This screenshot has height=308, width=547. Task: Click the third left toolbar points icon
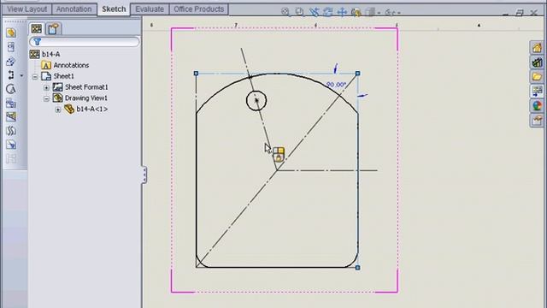(x=11, y=61)
